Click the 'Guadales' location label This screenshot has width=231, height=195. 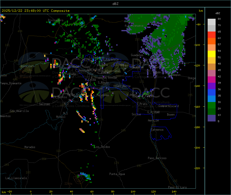[x=137, y=55]
